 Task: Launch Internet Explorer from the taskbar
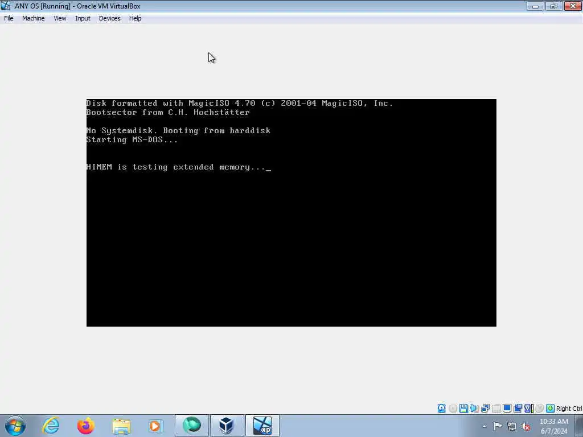51,426
